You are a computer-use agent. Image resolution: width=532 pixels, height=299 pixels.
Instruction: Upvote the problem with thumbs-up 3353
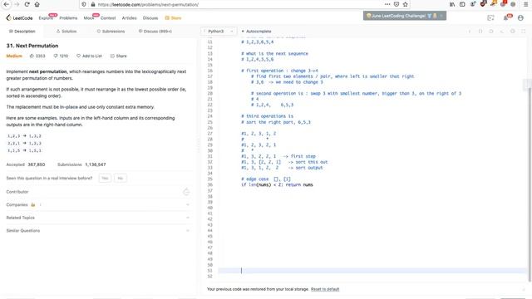(x=37, y=56)
